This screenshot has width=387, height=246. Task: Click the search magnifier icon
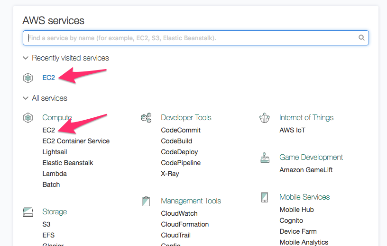[x=361, y=38]
